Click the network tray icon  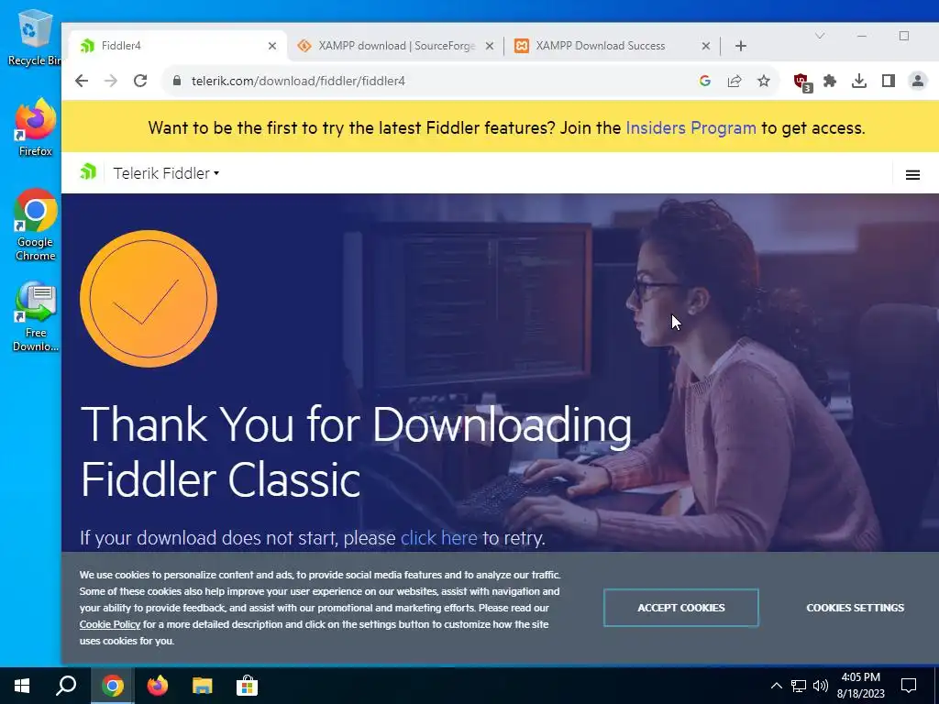(799, 686)
